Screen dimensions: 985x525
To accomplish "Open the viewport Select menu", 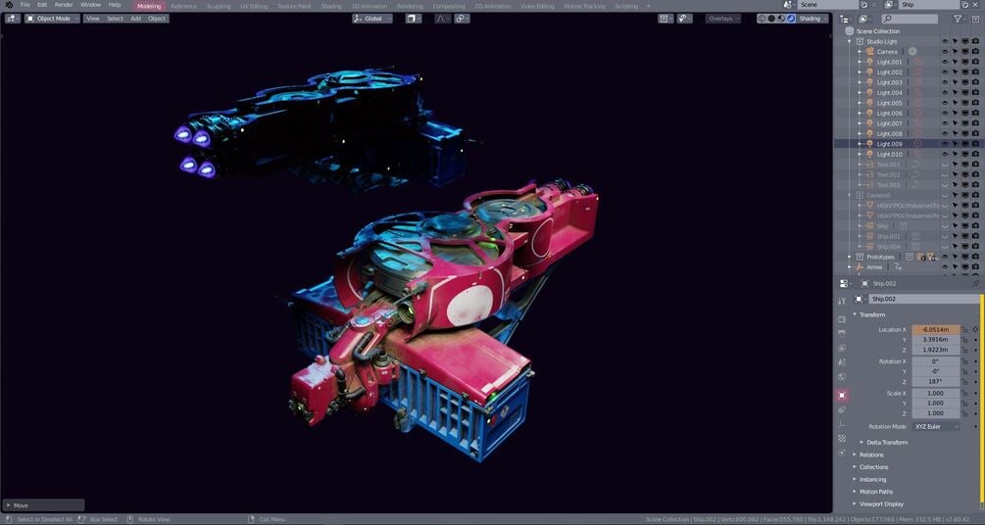I will 115,19.
